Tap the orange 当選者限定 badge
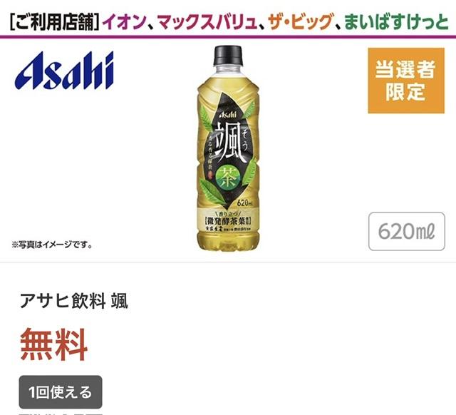This screenshot has width=456, height=415. click(x=406, y=81)
